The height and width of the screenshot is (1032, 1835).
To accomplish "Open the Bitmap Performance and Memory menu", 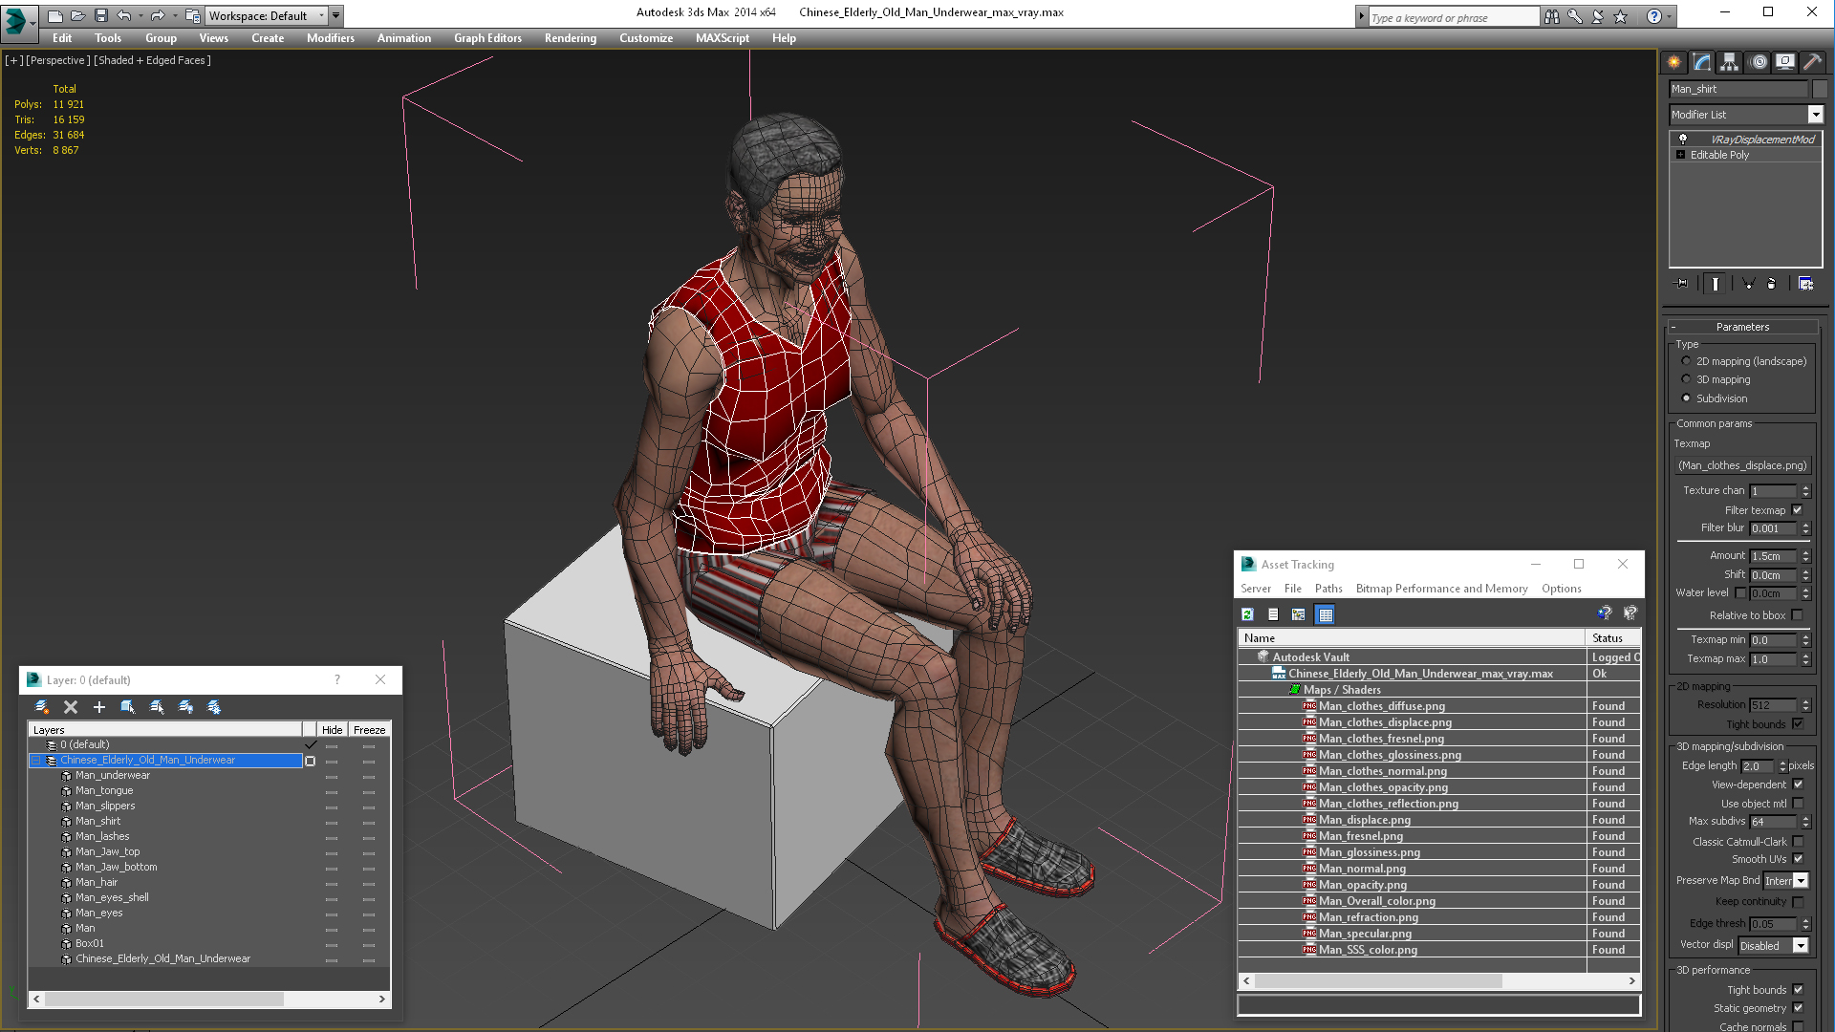I will coord(1441,589).
